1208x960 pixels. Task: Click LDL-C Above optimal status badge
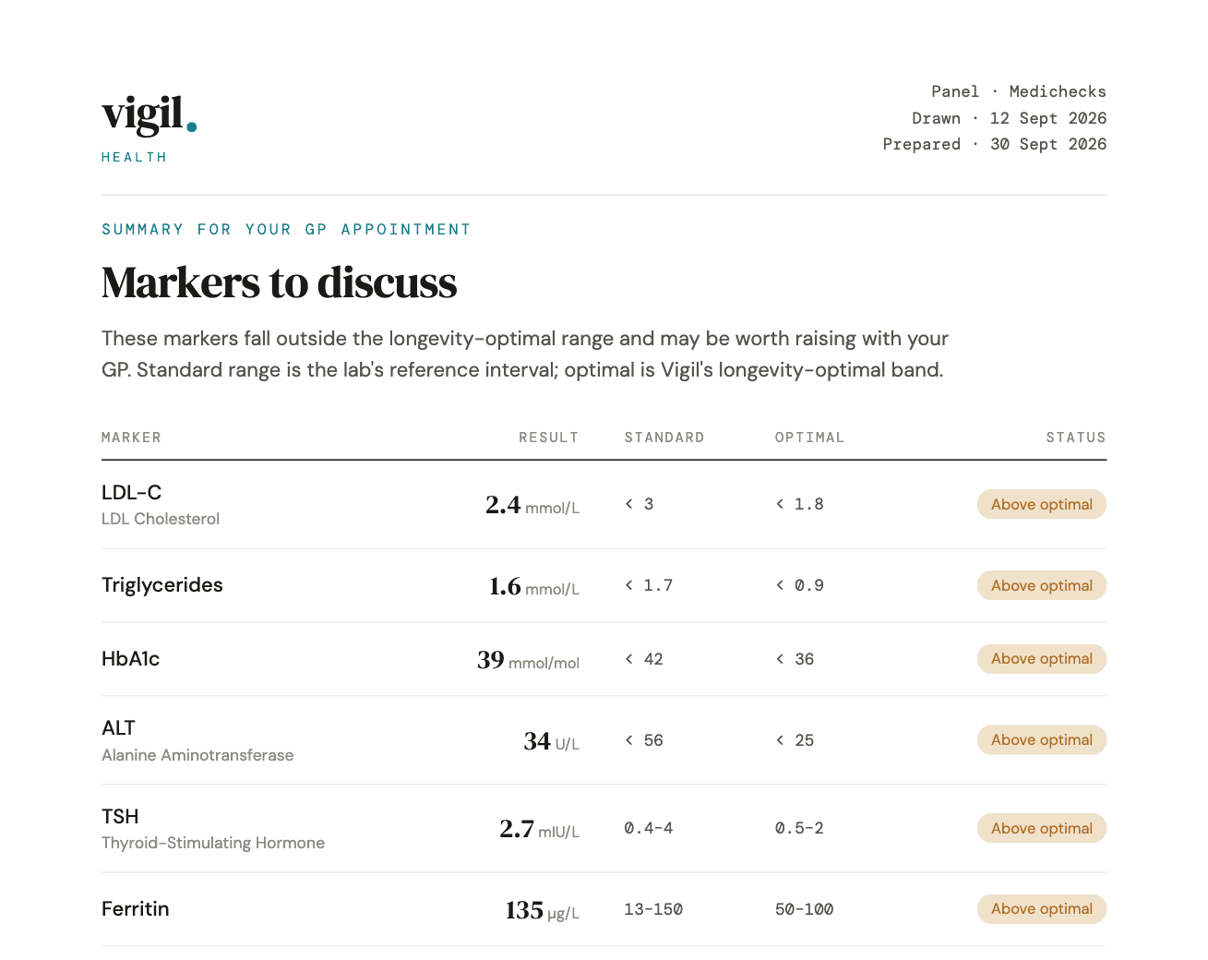1042,504
